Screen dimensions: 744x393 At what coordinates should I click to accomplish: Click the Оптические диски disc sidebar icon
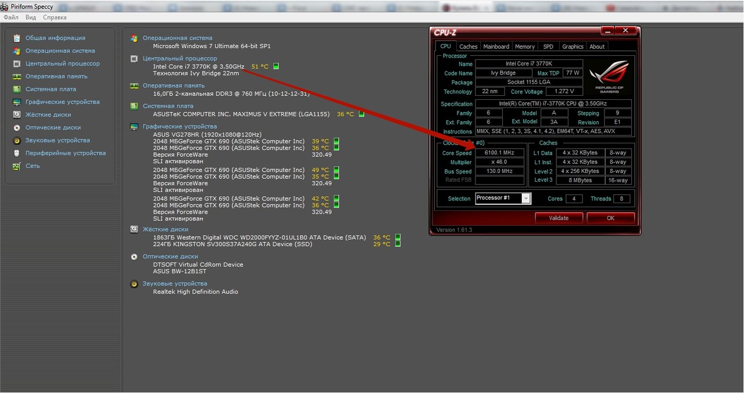point(17,127)
